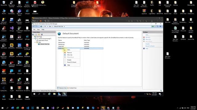
Task: Click the Connections toolbar delete connection icon
Action: tap(42, 35)
